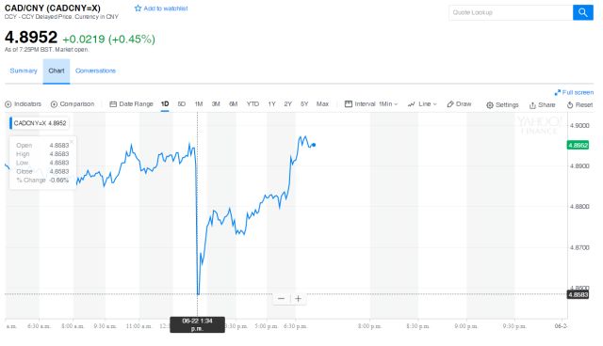Image resolution: width=603 pixels, height=346 pixels.
Task: Open the Indicators plus icon
Action: tap(8, 104)
